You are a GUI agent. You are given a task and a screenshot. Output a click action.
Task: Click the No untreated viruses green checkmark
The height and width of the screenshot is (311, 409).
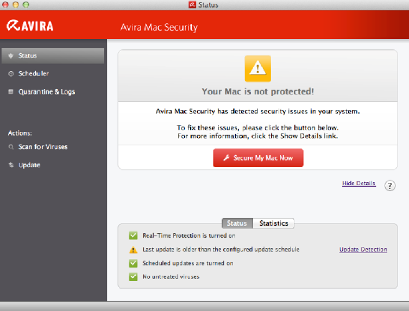(x=133, y=277)
